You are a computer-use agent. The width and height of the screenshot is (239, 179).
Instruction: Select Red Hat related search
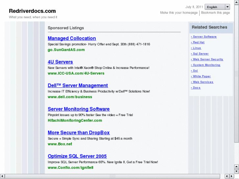pos(198,42)
